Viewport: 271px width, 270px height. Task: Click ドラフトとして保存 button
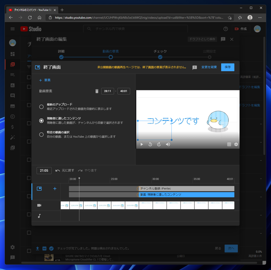[202, 39]
